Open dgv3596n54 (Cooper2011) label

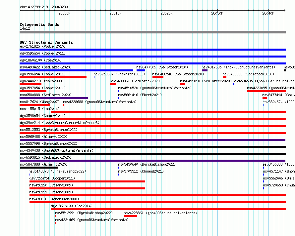[x=43, y=74]
